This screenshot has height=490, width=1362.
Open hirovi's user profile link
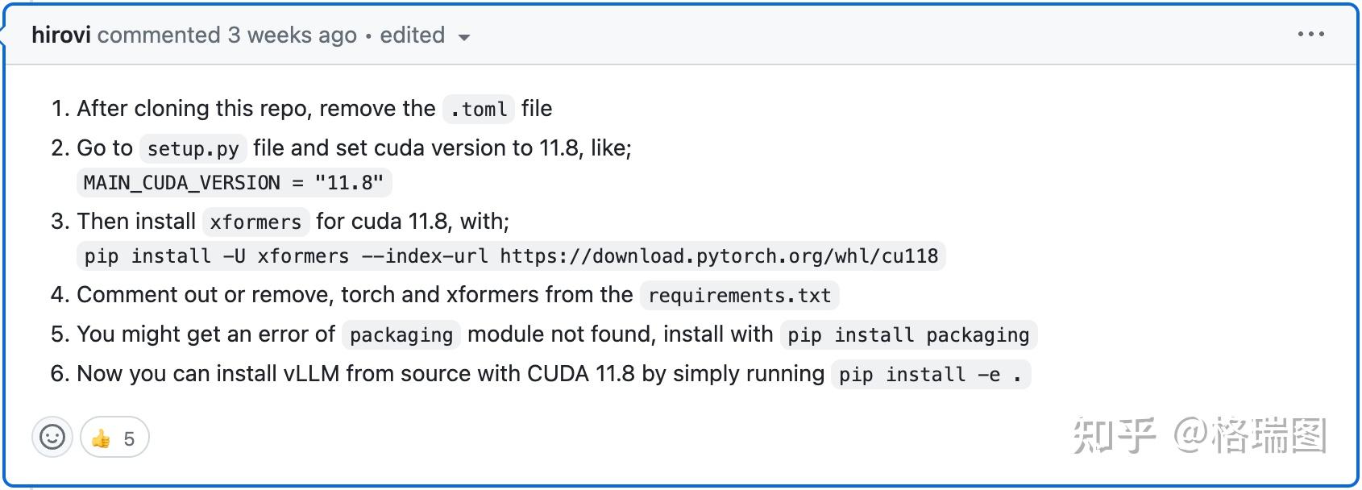coord(61,35)
